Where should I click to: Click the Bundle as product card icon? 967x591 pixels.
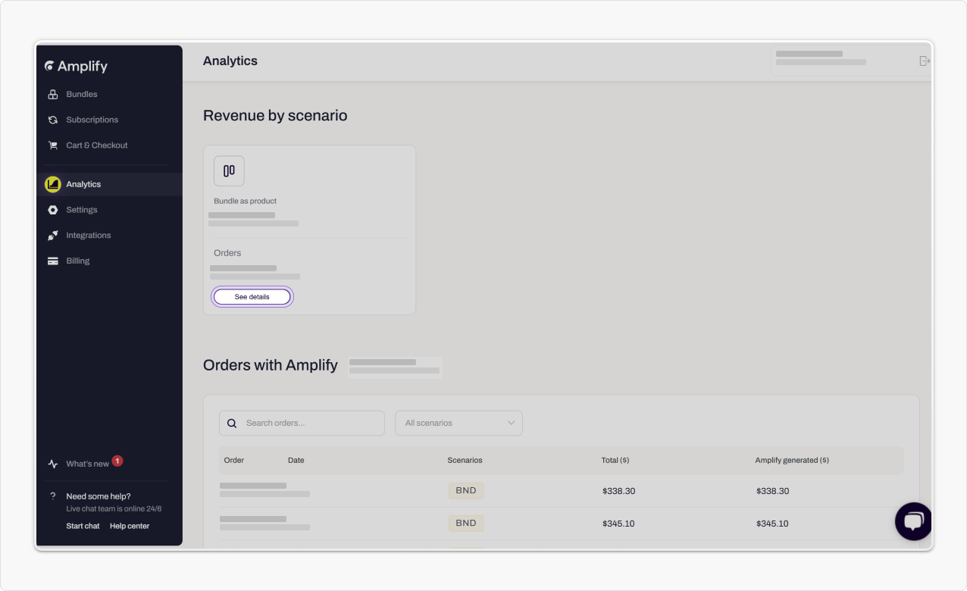pyautogui.click(x=229, y=171)
